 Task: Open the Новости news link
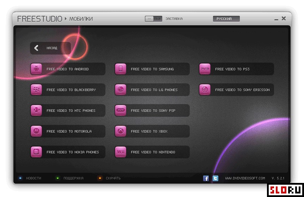34,178
